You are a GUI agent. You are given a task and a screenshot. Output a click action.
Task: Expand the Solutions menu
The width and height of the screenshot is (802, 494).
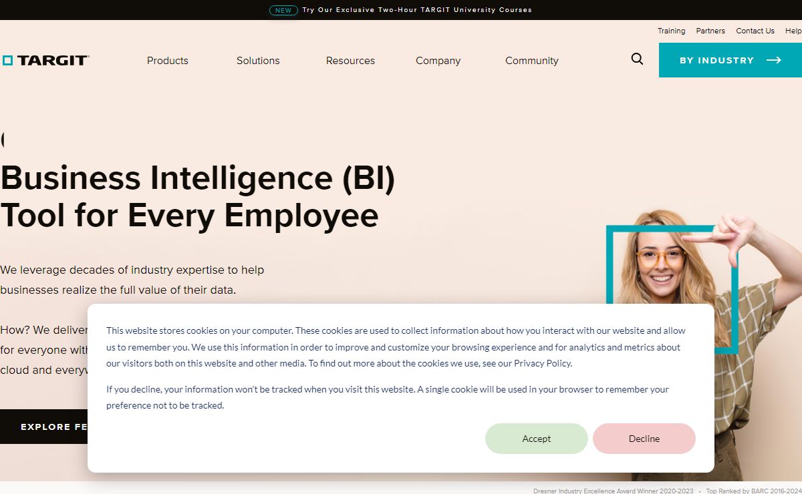point(258,60)
